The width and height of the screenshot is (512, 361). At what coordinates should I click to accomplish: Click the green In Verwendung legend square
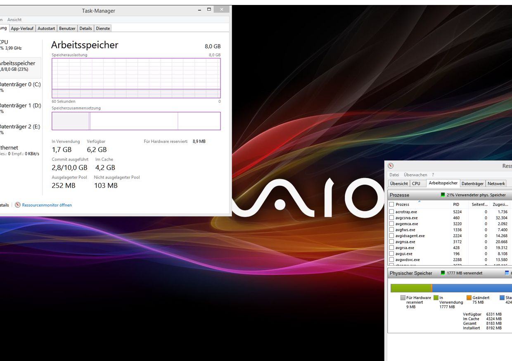click(436, 297)
